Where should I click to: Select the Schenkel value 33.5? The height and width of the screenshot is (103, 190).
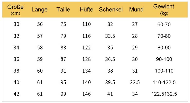(110, 36)
